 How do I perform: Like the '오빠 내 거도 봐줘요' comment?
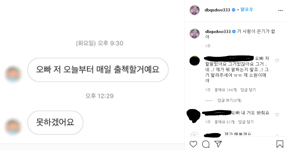pos(277,115)
